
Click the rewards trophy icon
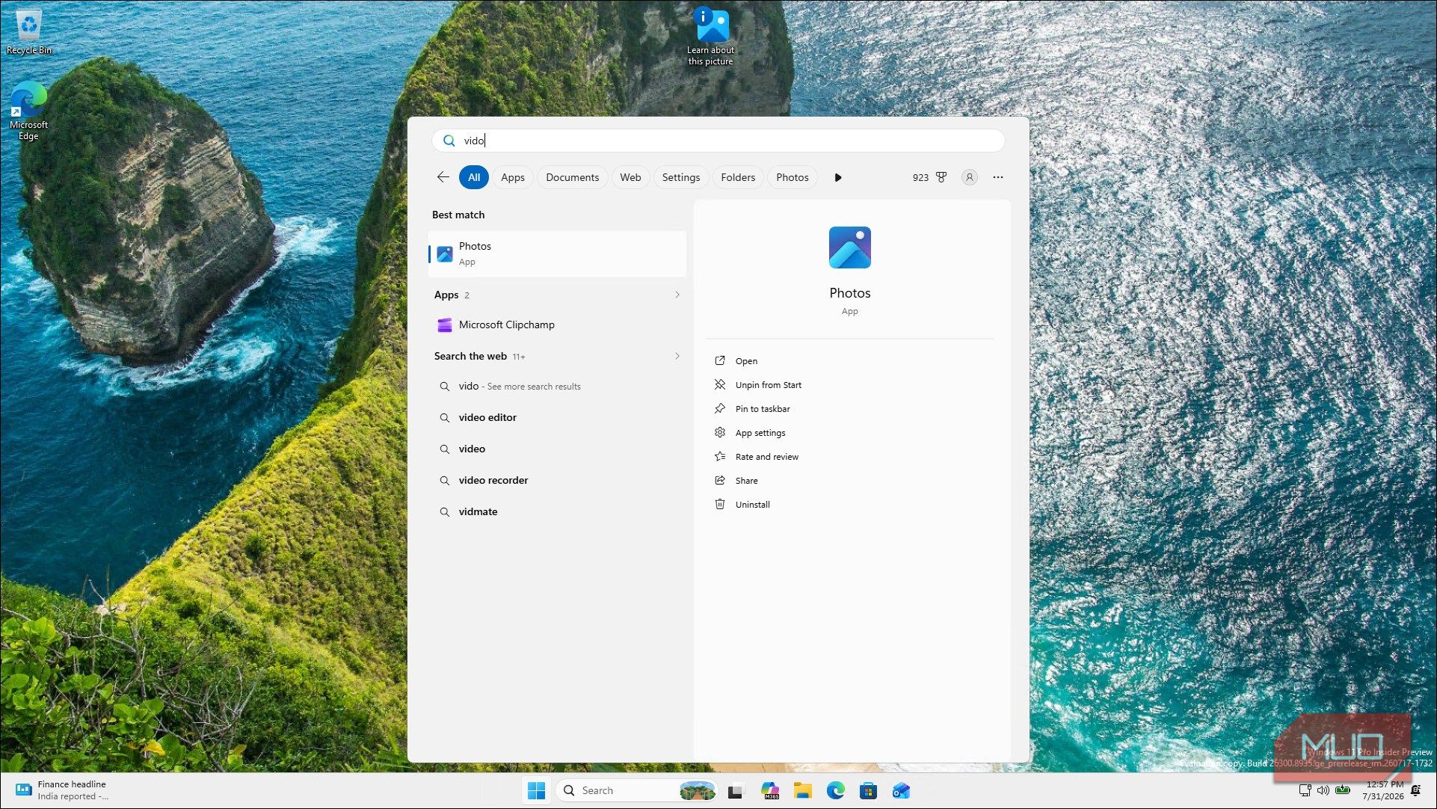pyautogui.click(x=941, y=177)
